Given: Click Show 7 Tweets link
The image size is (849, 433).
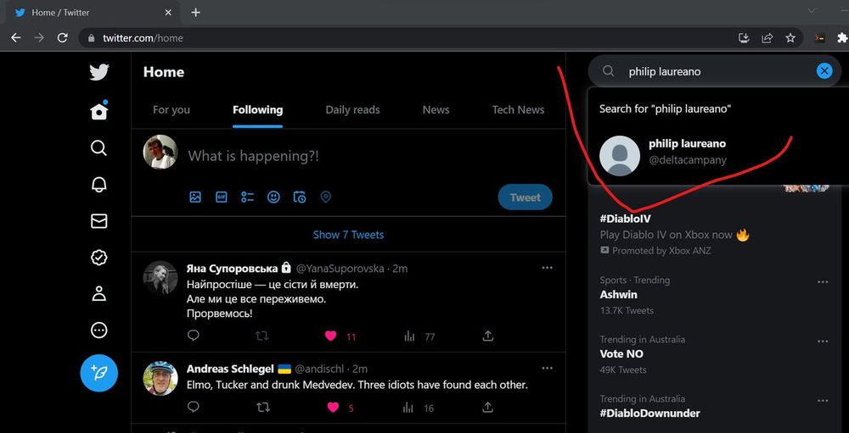Looking at the screenshot, I should [348, 235].
